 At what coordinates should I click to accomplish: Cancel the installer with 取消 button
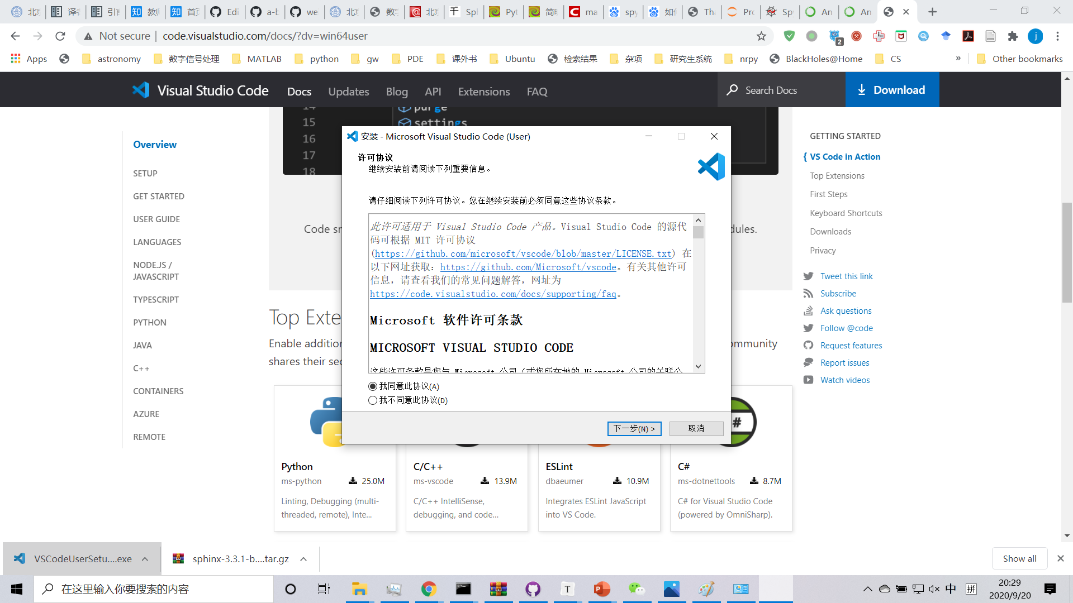coord(696,428)
